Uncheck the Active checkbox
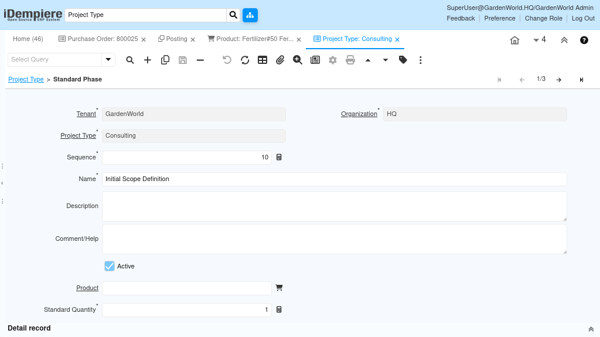Image resolution: width=600 pixels, height=337 pixels. pos(110,266)
